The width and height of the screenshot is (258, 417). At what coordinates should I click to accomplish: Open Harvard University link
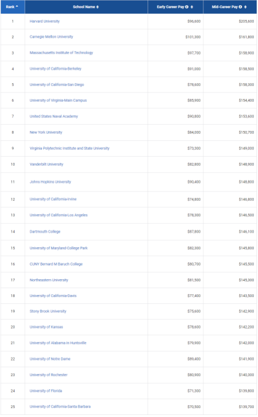pyautogui.click(x=45, y=21)
